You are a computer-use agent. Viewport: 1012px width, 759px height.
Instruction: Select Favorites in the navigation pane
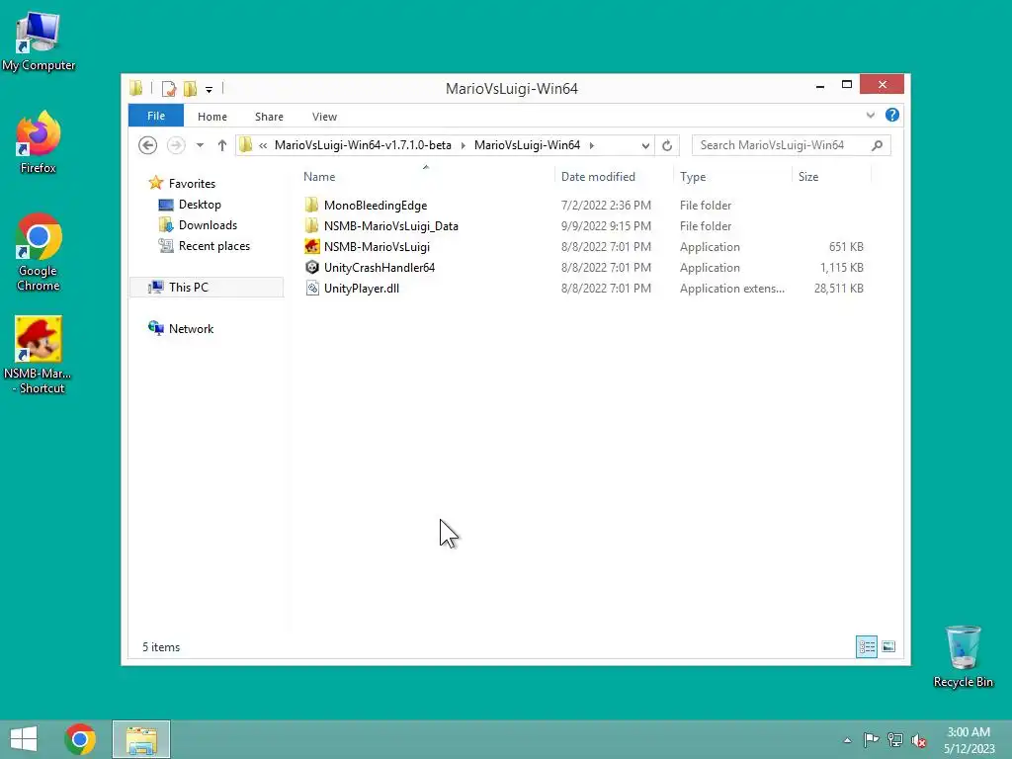tap(192, 183)
